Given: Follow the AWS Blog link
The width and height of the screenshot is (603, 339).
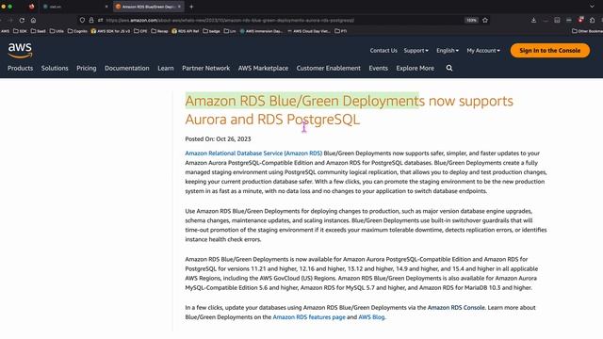Looking at the screenshot, I should [371, 317].
